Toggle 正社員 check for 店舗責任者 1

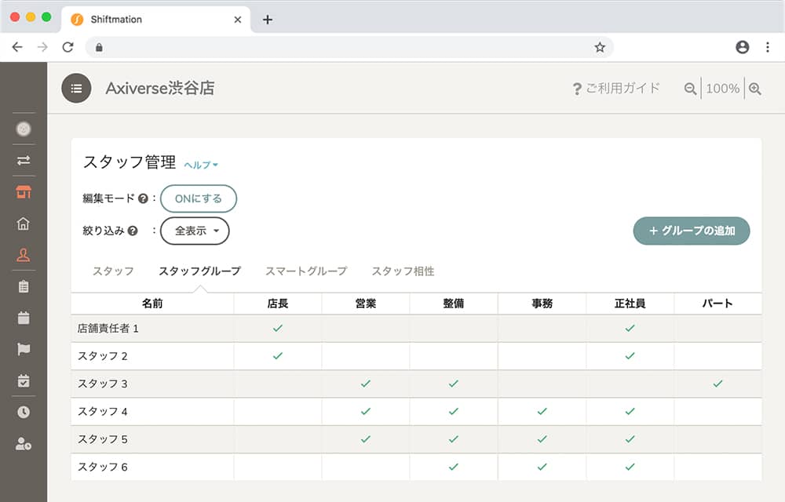point(630,328)
